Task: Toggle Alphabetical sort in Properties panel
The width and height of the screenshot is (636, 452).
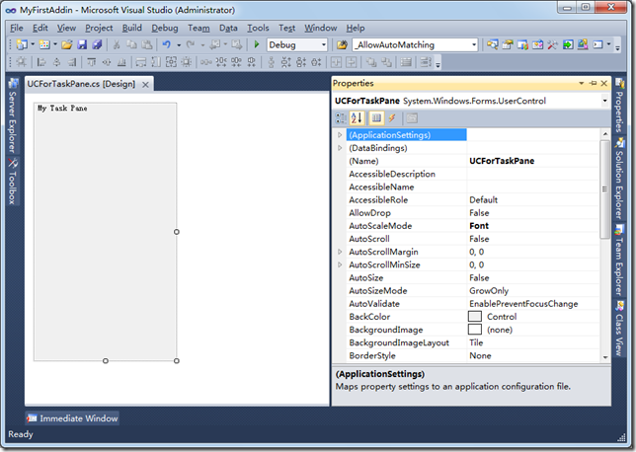Action: (x=357, y=118)
